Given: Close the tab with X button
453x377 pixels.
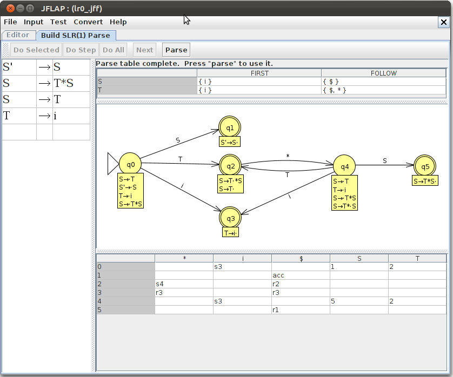Looking at the screenshot, I should tap(442, 22).
